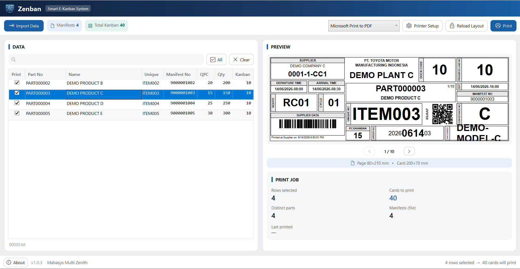
Task: Focus the data search field
Action: pyautogui.click(x=106, y=60)
